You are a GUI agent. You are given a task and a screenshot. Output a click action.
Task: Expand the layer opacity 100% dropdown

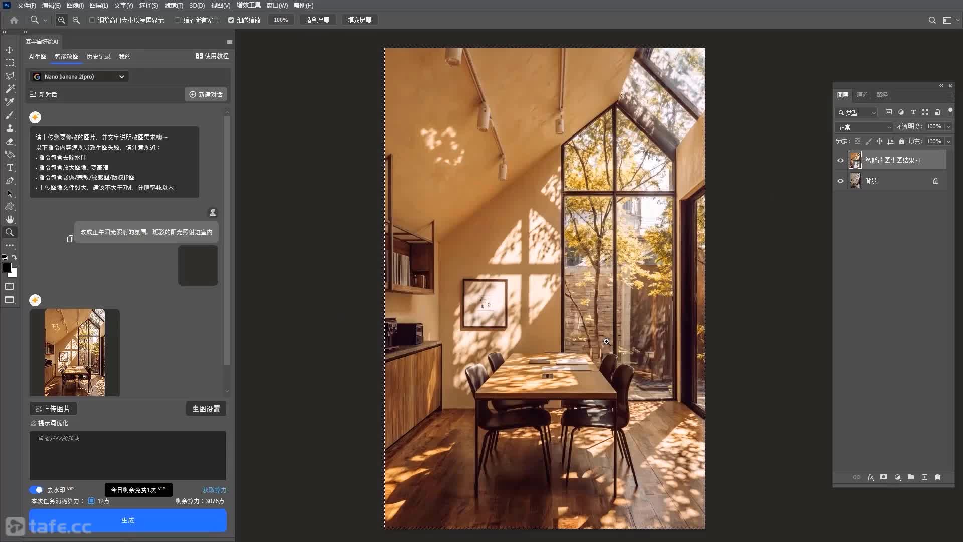(x=948, y=127)
